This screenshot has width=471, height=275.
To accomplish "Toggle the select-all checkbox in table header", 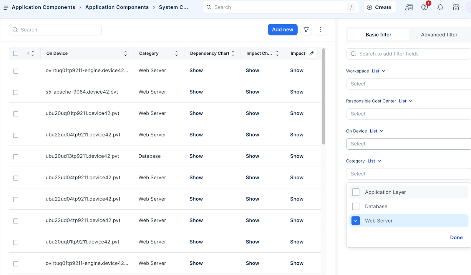I will [16, 53].
